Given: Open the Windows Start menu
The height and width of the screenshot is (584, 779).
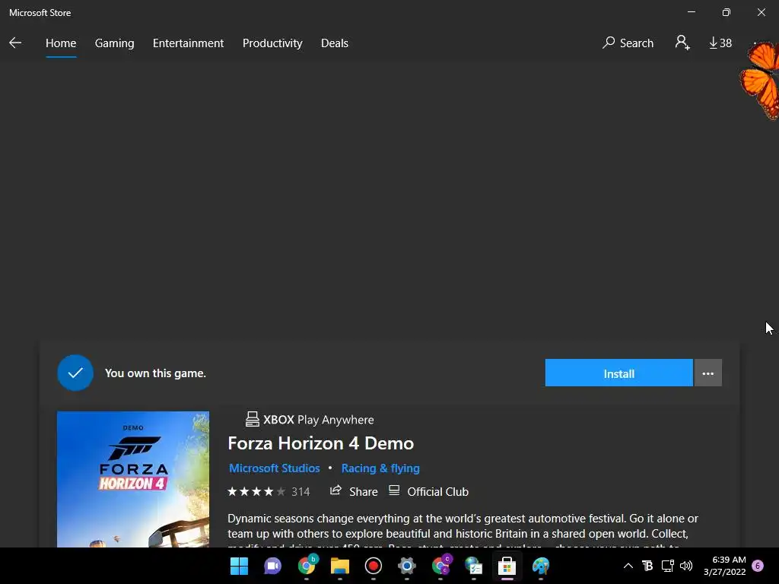Looking at the screenshot, I should 239,566.
